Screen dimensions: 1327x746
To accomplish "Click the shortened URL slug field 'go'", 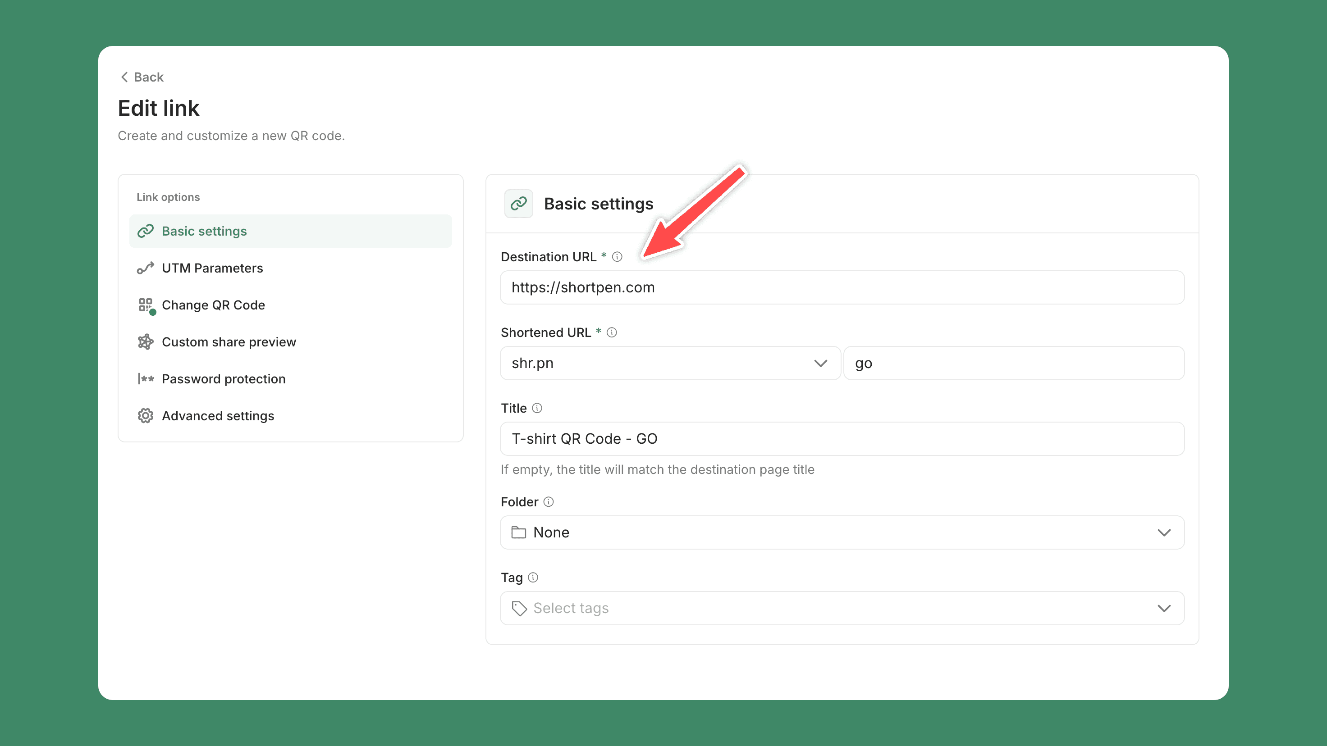I will (1013, 363).
